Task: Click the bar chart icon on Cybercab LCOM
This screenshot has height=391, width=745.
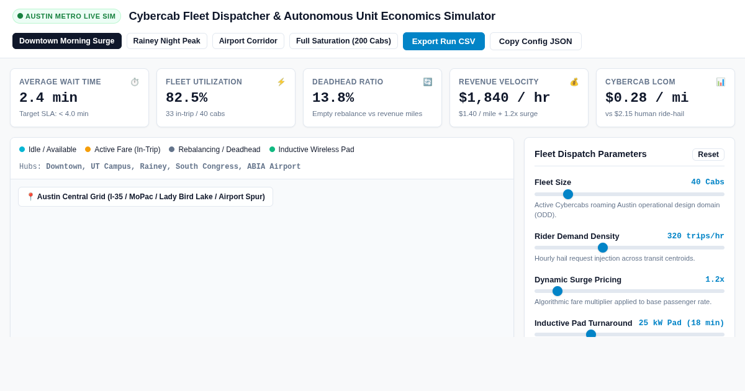Action: tap(721, 82)
